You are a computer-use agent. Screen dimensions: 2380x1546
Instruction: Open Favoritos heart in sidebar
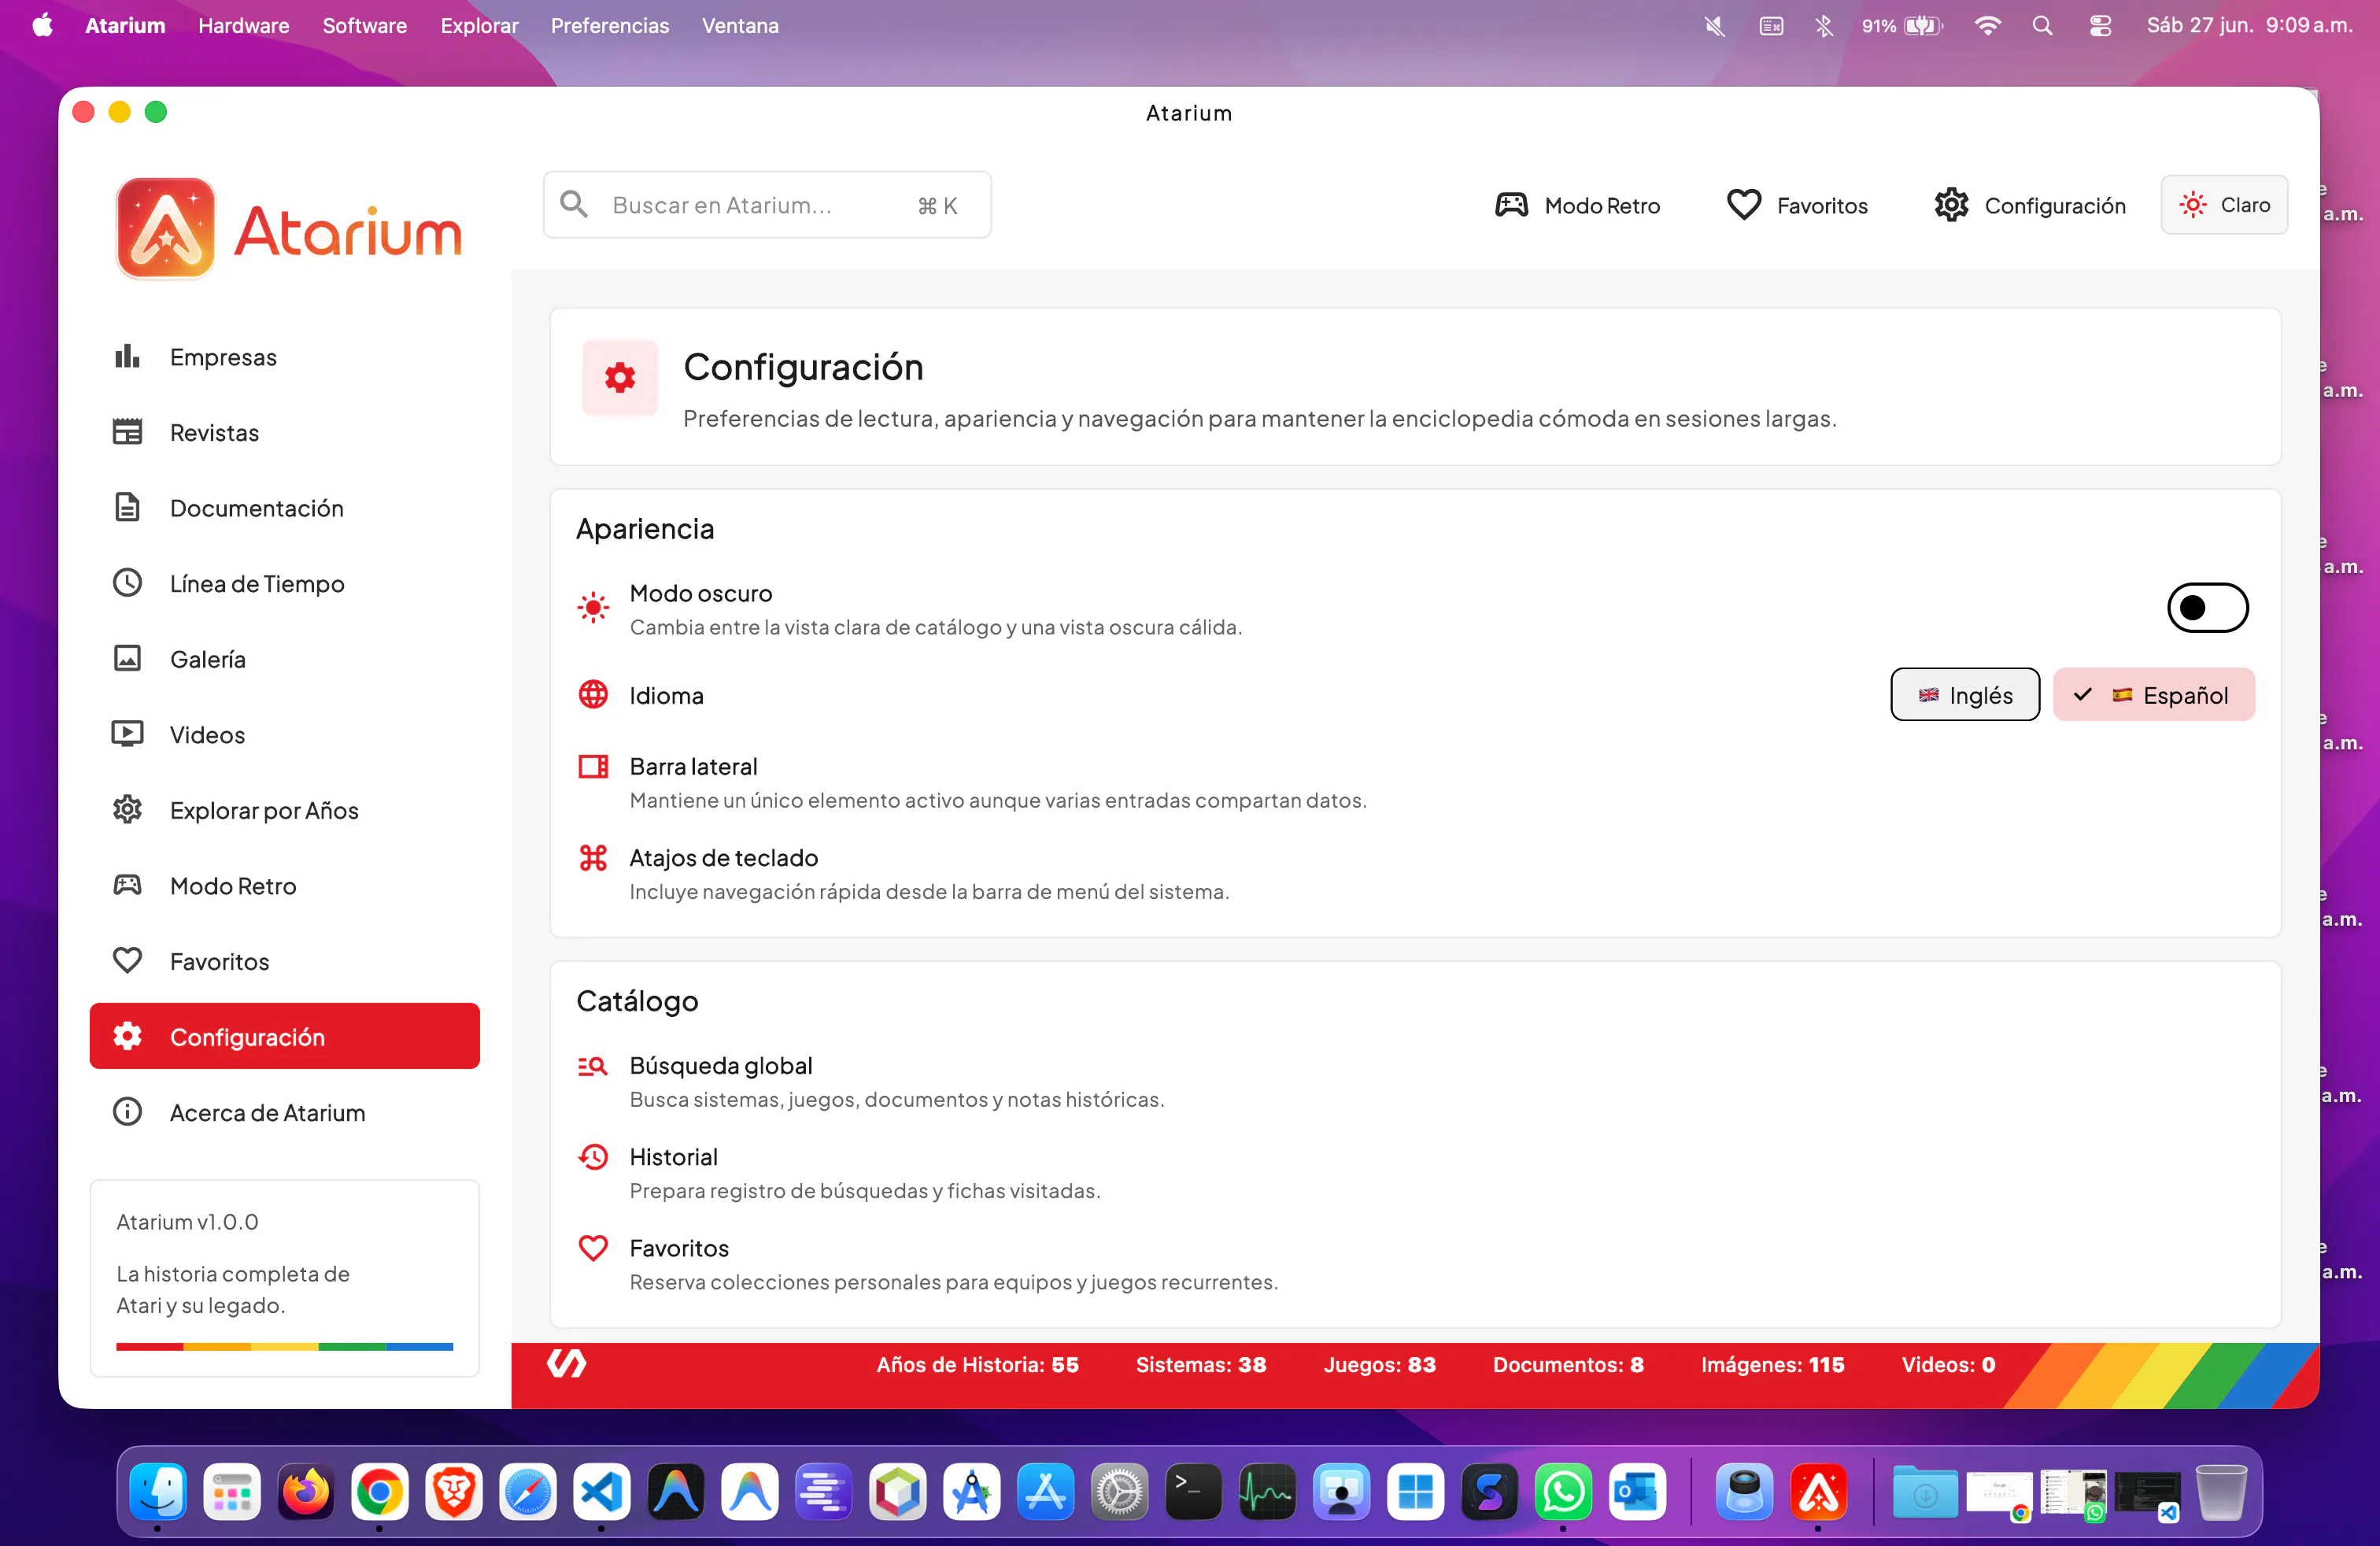point(127,961)
